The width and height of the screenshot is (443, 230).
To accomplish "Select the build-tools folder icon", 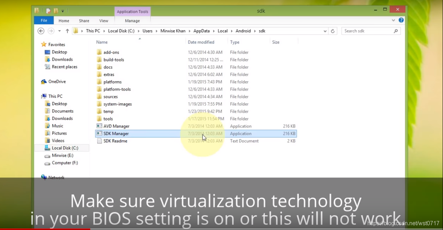I will (99, 60).
